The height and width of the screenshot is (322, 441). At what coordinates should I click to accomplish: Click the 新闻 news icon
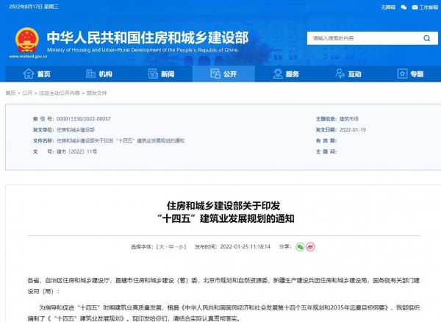point(151,74)
